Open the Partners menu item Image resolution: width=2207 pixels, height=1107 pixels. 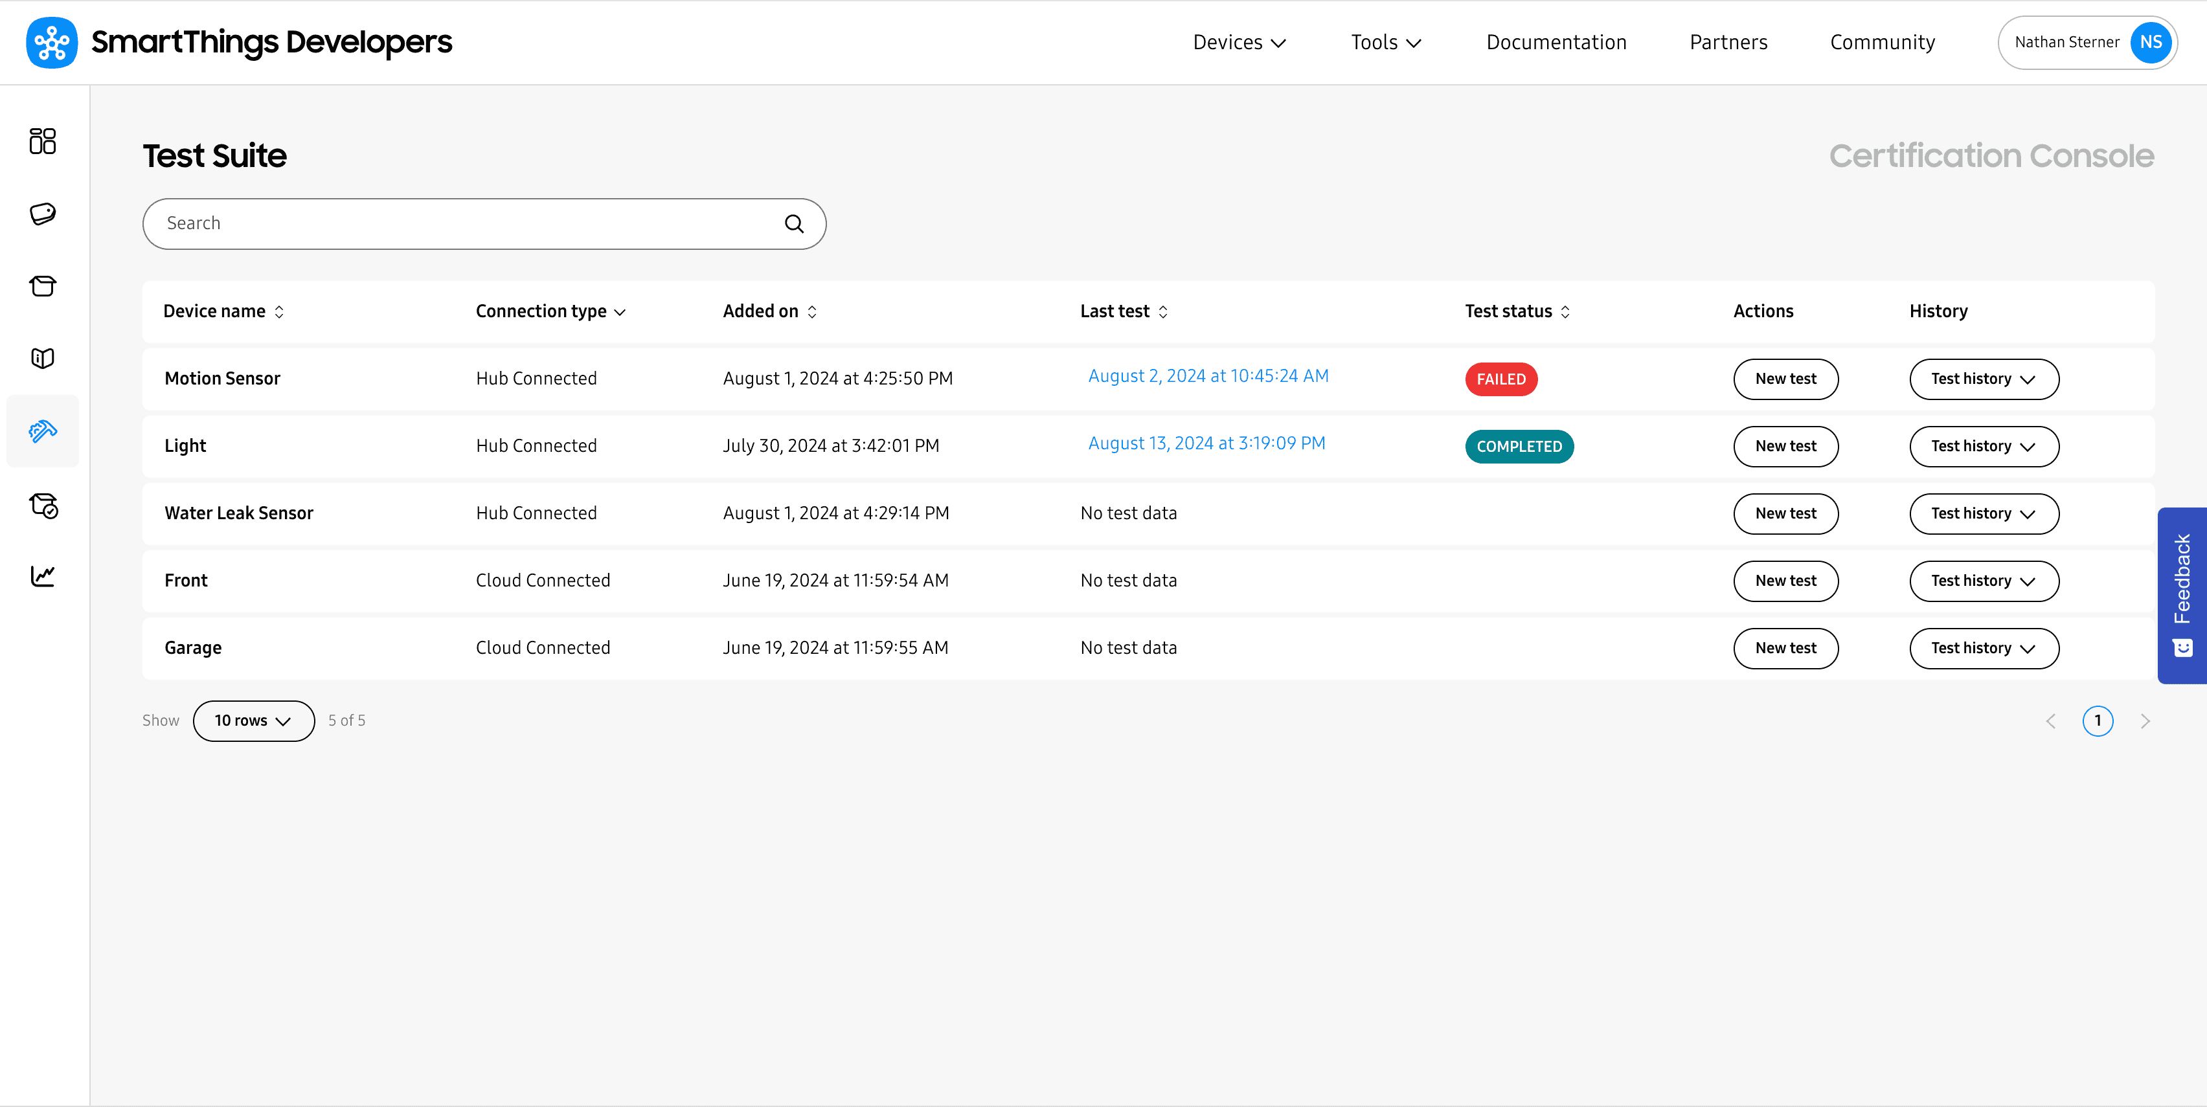(x=1728, y=43)
